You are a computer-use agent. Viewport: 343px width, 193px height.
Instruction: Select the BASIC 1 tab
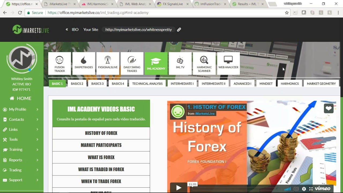pos(57,84)
